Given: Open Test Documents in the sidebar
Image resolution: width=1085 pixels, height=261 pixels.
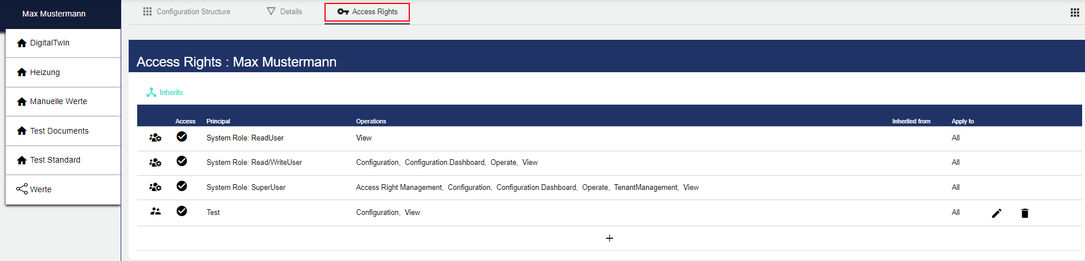Looking at the screenshot, I should 63,131.
